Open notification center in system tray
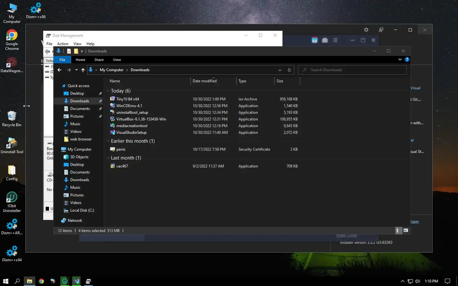This screenshot has width=458, height=286. (448, 281)
